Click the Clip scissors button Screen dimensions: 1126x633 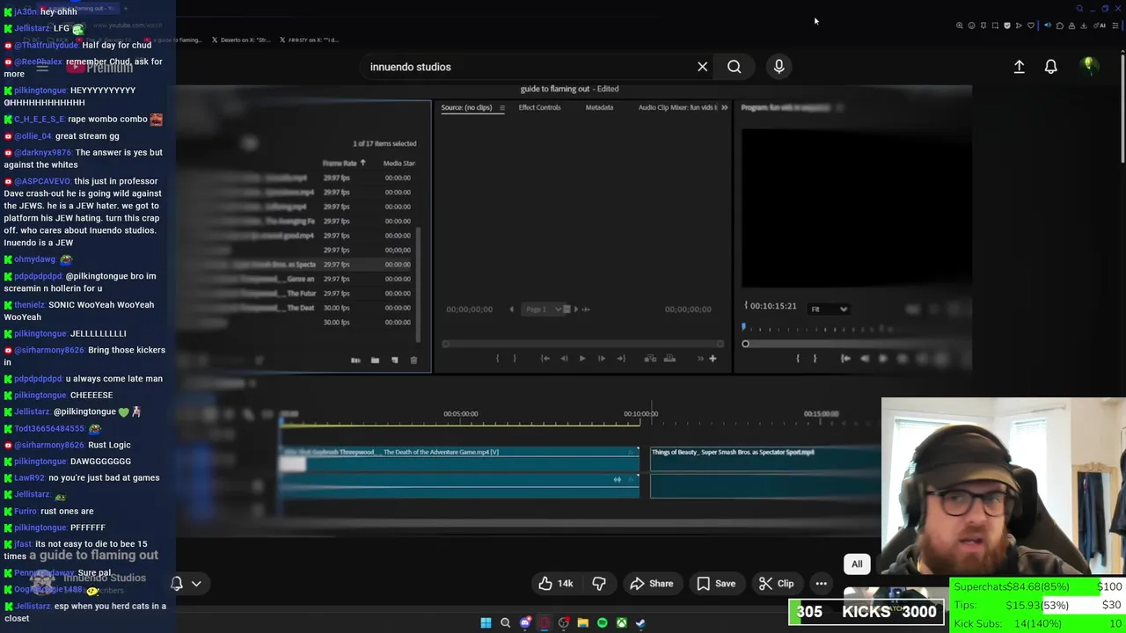point(776,584)
